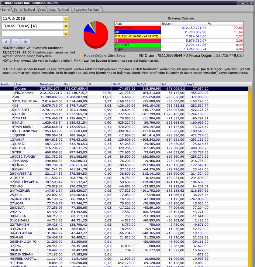This screenshot has width=255, height=267.
Task: Open the TUKAS TUKAŞ [A] dropdown arrow
Action: (x=66, y=26)
